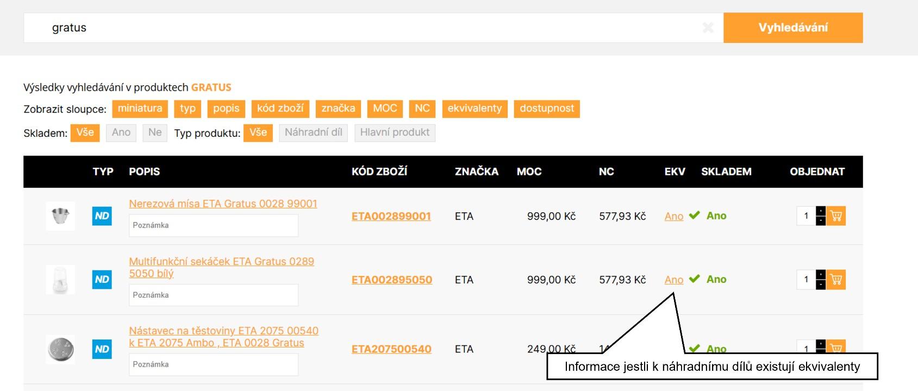Click ND type icon for Multifunkční sekáček
This screenshot has width=918, height=391.
coord(102,280)
